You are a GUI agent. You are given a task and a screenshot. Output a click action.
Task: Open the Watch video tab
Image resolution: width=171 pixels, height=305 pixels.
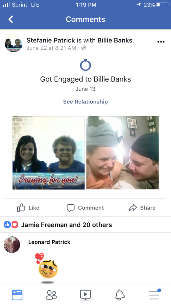[85, 295]
